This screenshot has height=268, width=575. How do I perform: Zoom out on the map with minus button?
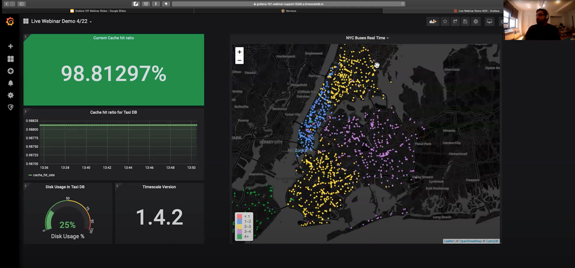[239, 60]
